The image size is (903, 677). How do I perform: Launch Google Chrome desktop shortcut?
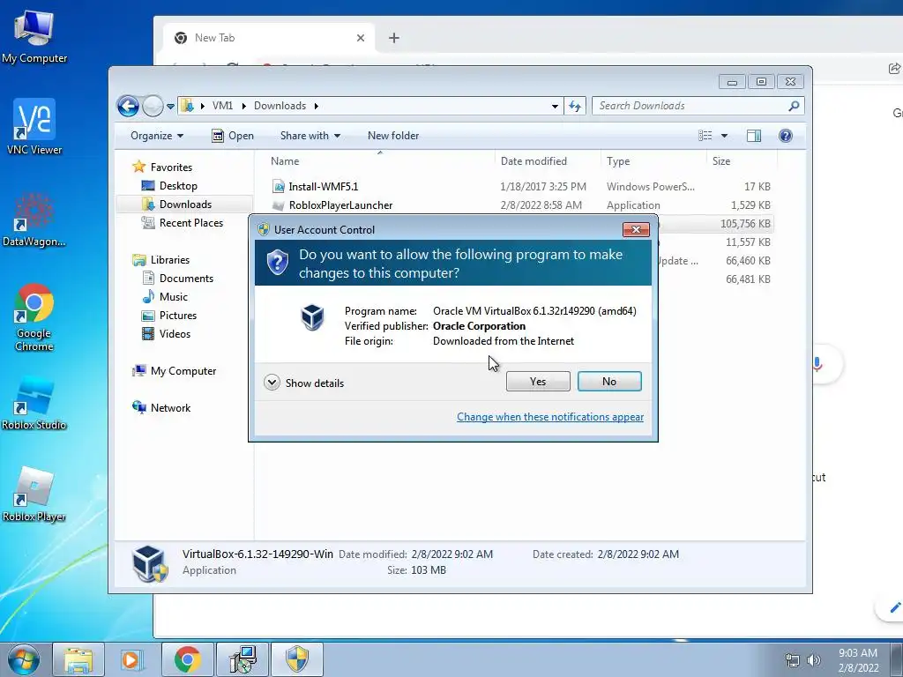pos(34,317)
